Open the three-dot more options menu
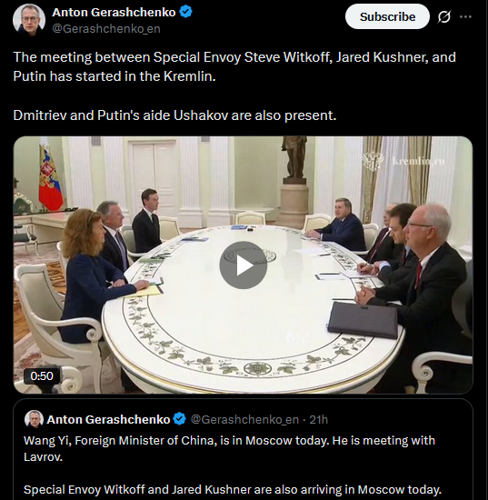Image resolution: width=488 pixels, height=500 pixels. click(465, 16)
